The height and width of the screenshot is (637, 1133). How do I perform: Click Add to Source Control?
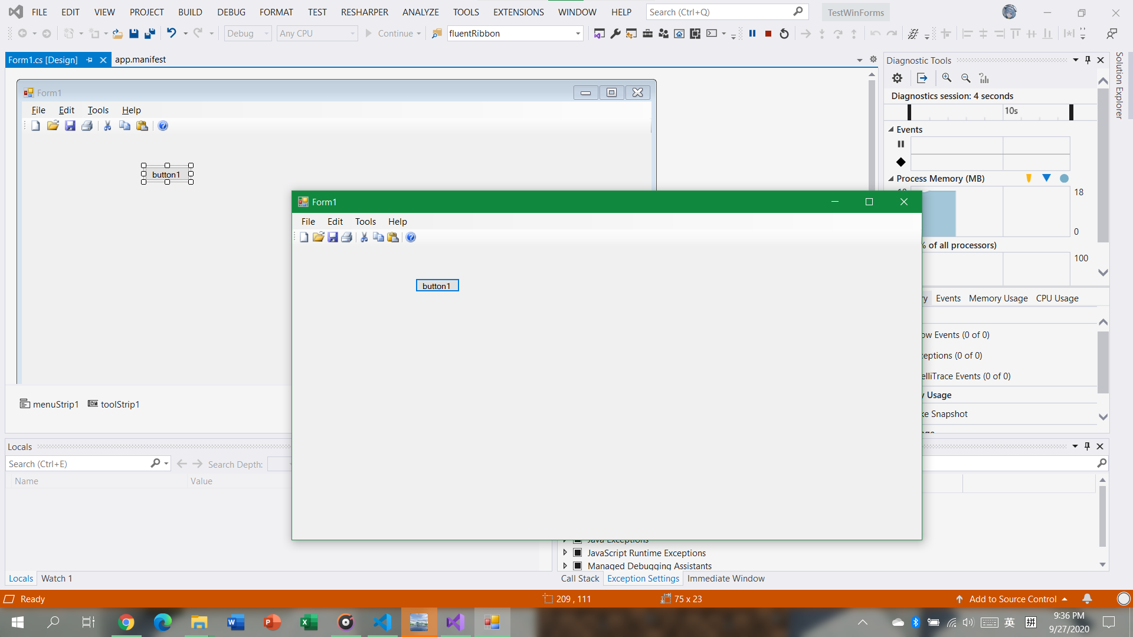coord(1013,599)
